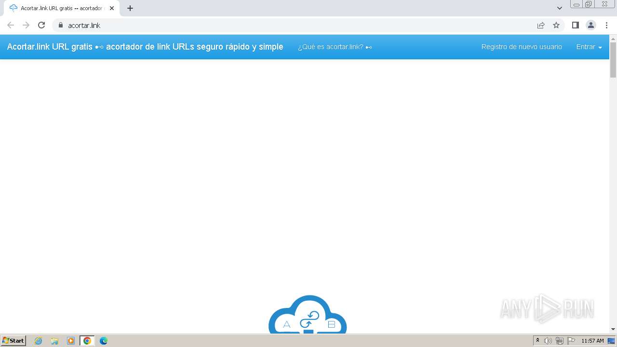Select the Chrome taskbar icon
This screenshot has width=617, height=347.
click(87, 341)
